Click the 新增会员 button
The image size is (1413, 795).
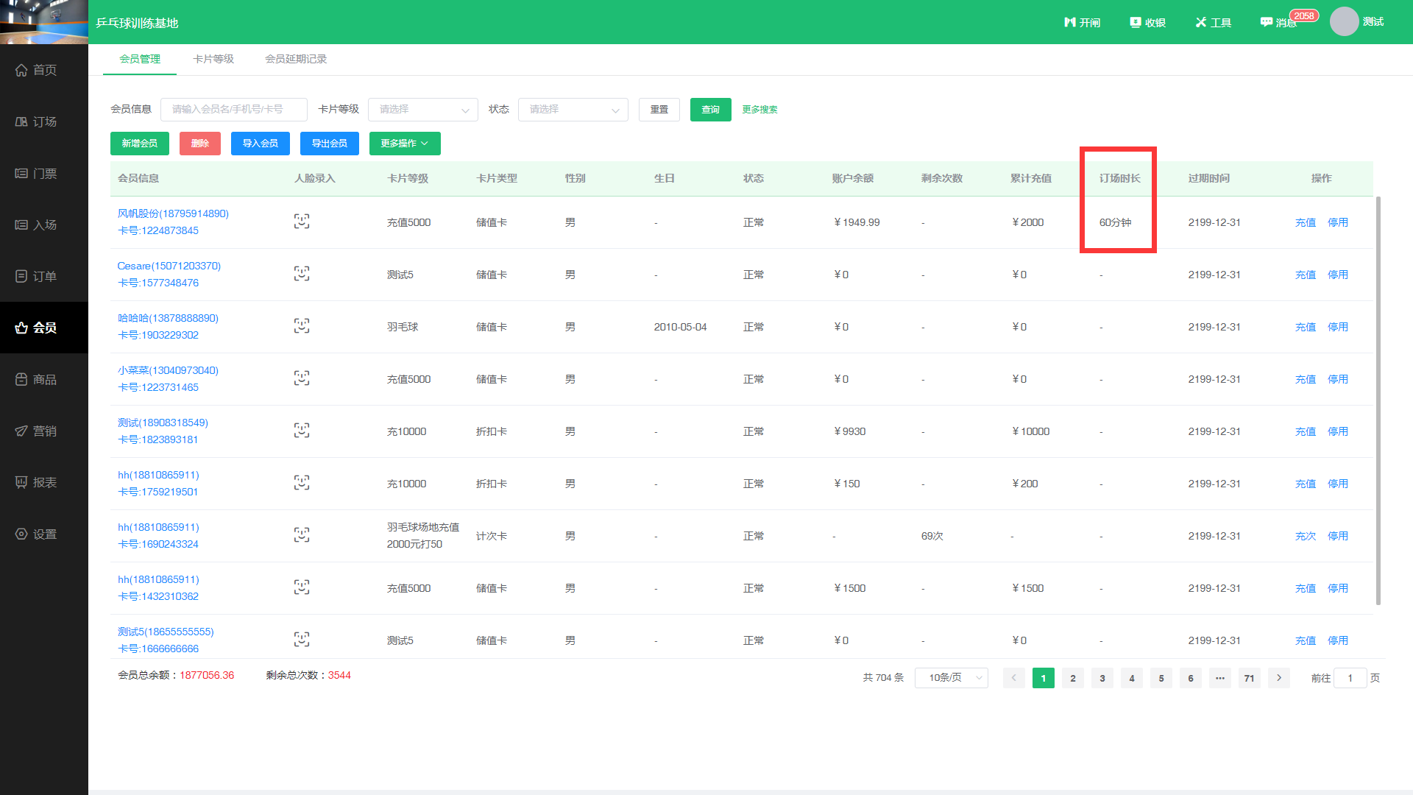(x=140, y=144)
